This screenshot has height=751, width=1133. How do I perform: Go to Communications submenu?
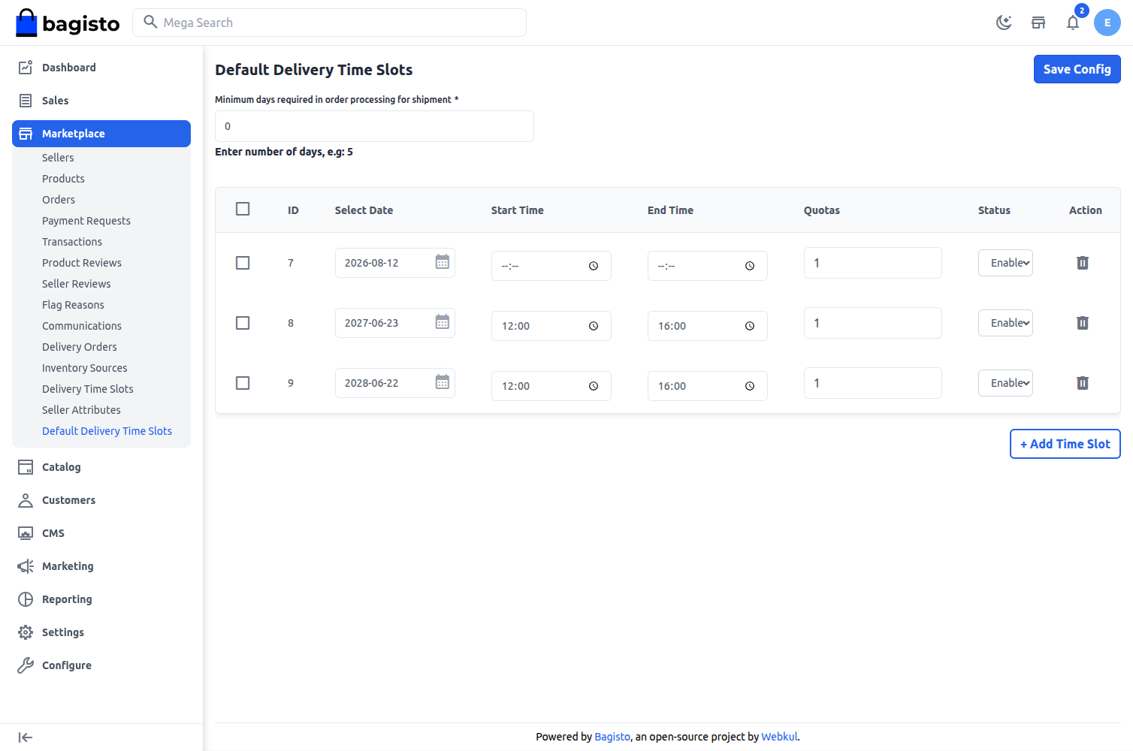[82, 326]
